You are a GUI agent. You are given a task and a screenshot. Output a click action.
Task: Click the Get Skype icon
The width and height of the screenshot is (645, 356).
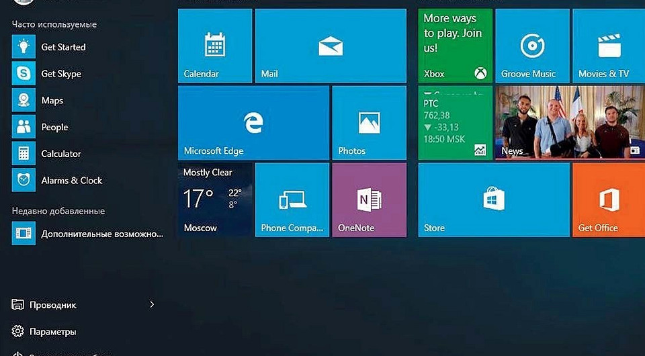coord(24,74)
